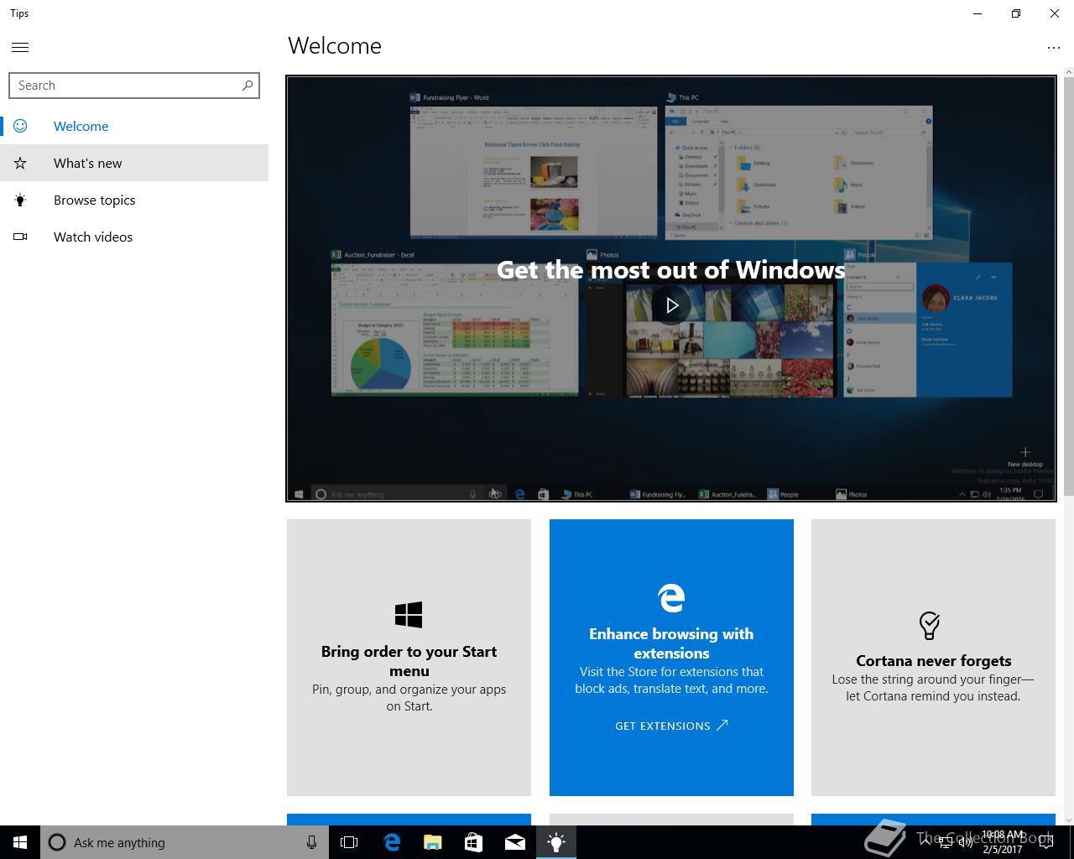Launch Microsoft Edge from taskbar
Screen dimensions: 1074x859
[391, 842]
